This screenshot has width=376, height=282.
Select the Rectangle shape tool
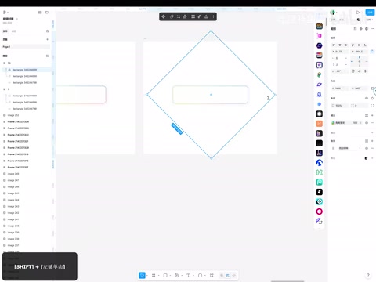click(165, 275)
